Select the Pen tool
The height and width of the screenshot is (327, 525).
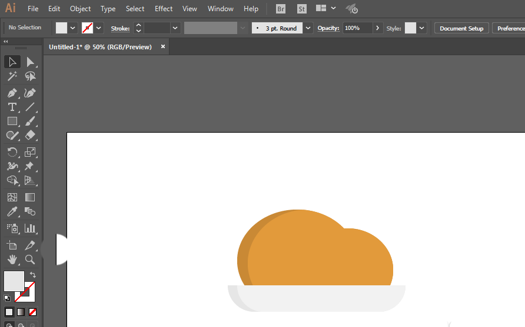click(12, 93)
